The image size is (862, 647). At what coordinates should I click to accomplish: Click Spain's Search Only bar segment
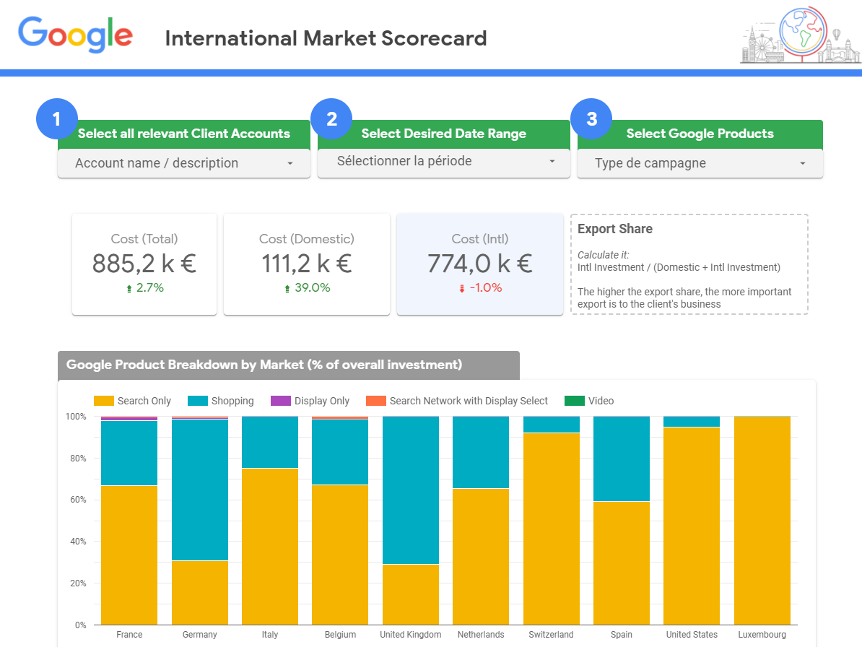(x=622, y=563)
